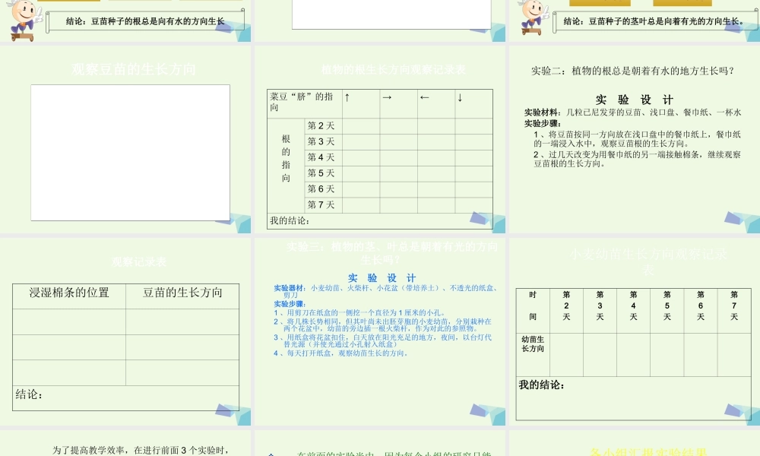Open the 实验三 blue-text experiment design slide
The width and height of the screenshot is (760, 456).
pyautogui.click(x=379, y=331)
